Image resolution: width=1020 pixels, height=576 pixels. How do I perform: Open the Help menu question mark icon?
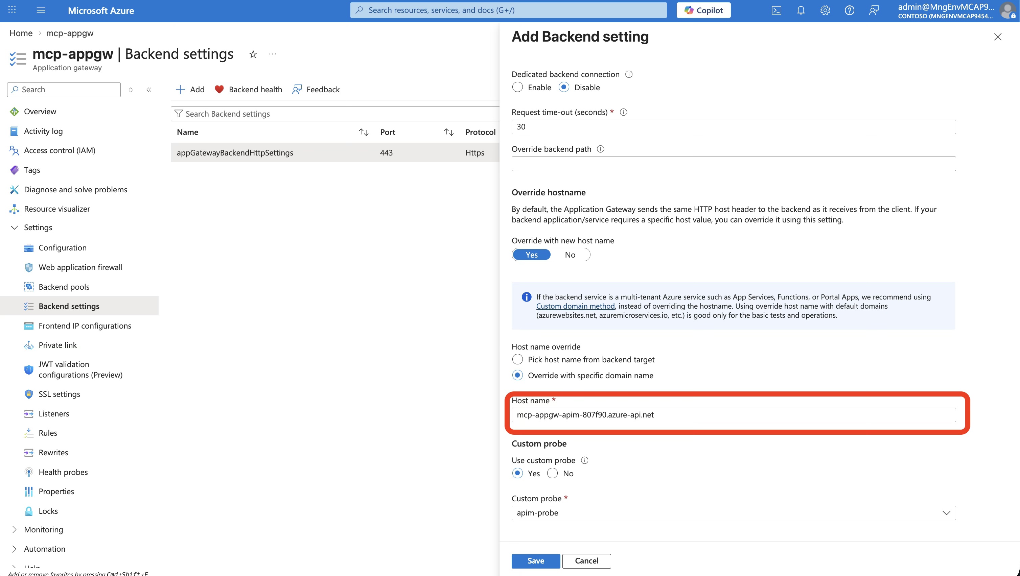pos(849,10)
